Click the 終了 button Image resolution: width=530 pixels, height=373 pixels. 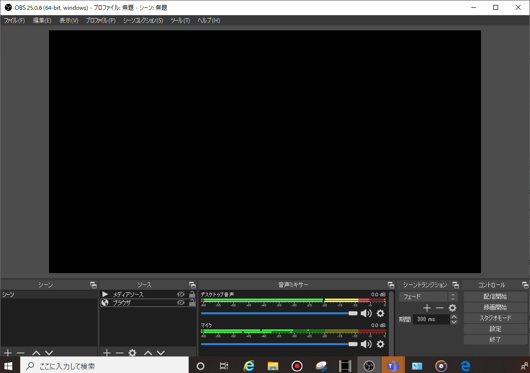[495, 340]
